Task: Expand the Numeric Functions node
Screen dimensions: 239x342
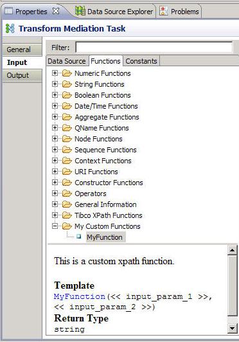Action: [55, 73]
